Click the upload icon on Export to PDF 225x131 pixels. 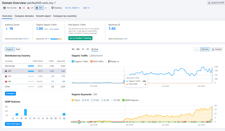pyautogui.click(x=209, y=3)
